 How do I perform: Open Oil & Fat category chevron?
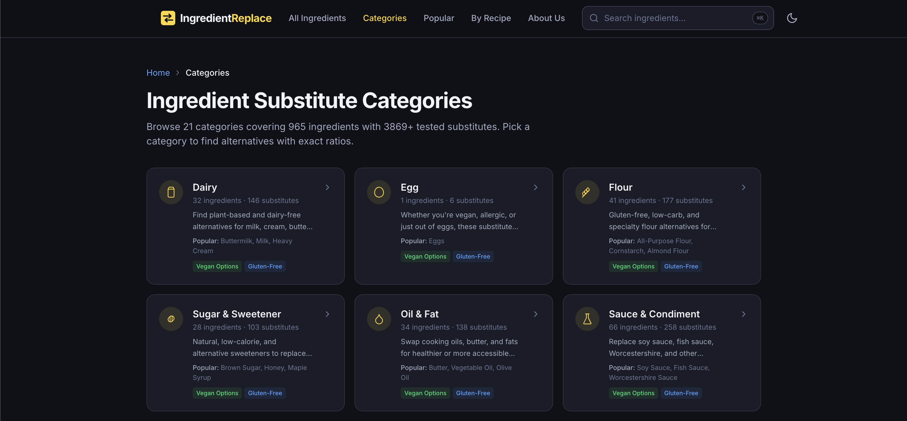(x=535, y=314)
